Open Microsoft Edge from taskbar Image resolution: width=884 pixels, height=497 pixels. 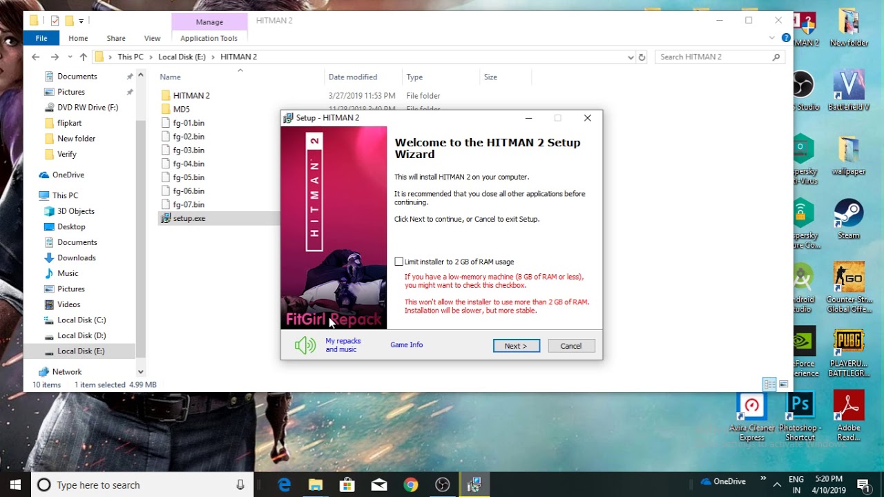pyautogui.click(x=284, y=485)
